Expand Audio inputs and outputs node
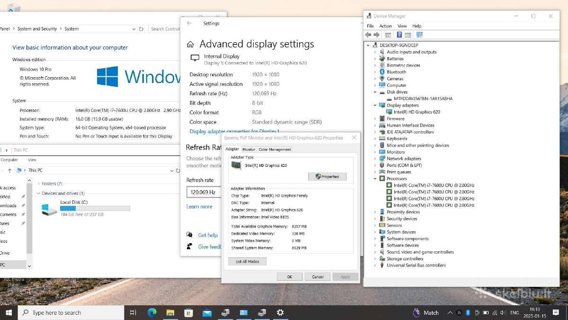 pyautogui.click(x=375, y=52)
